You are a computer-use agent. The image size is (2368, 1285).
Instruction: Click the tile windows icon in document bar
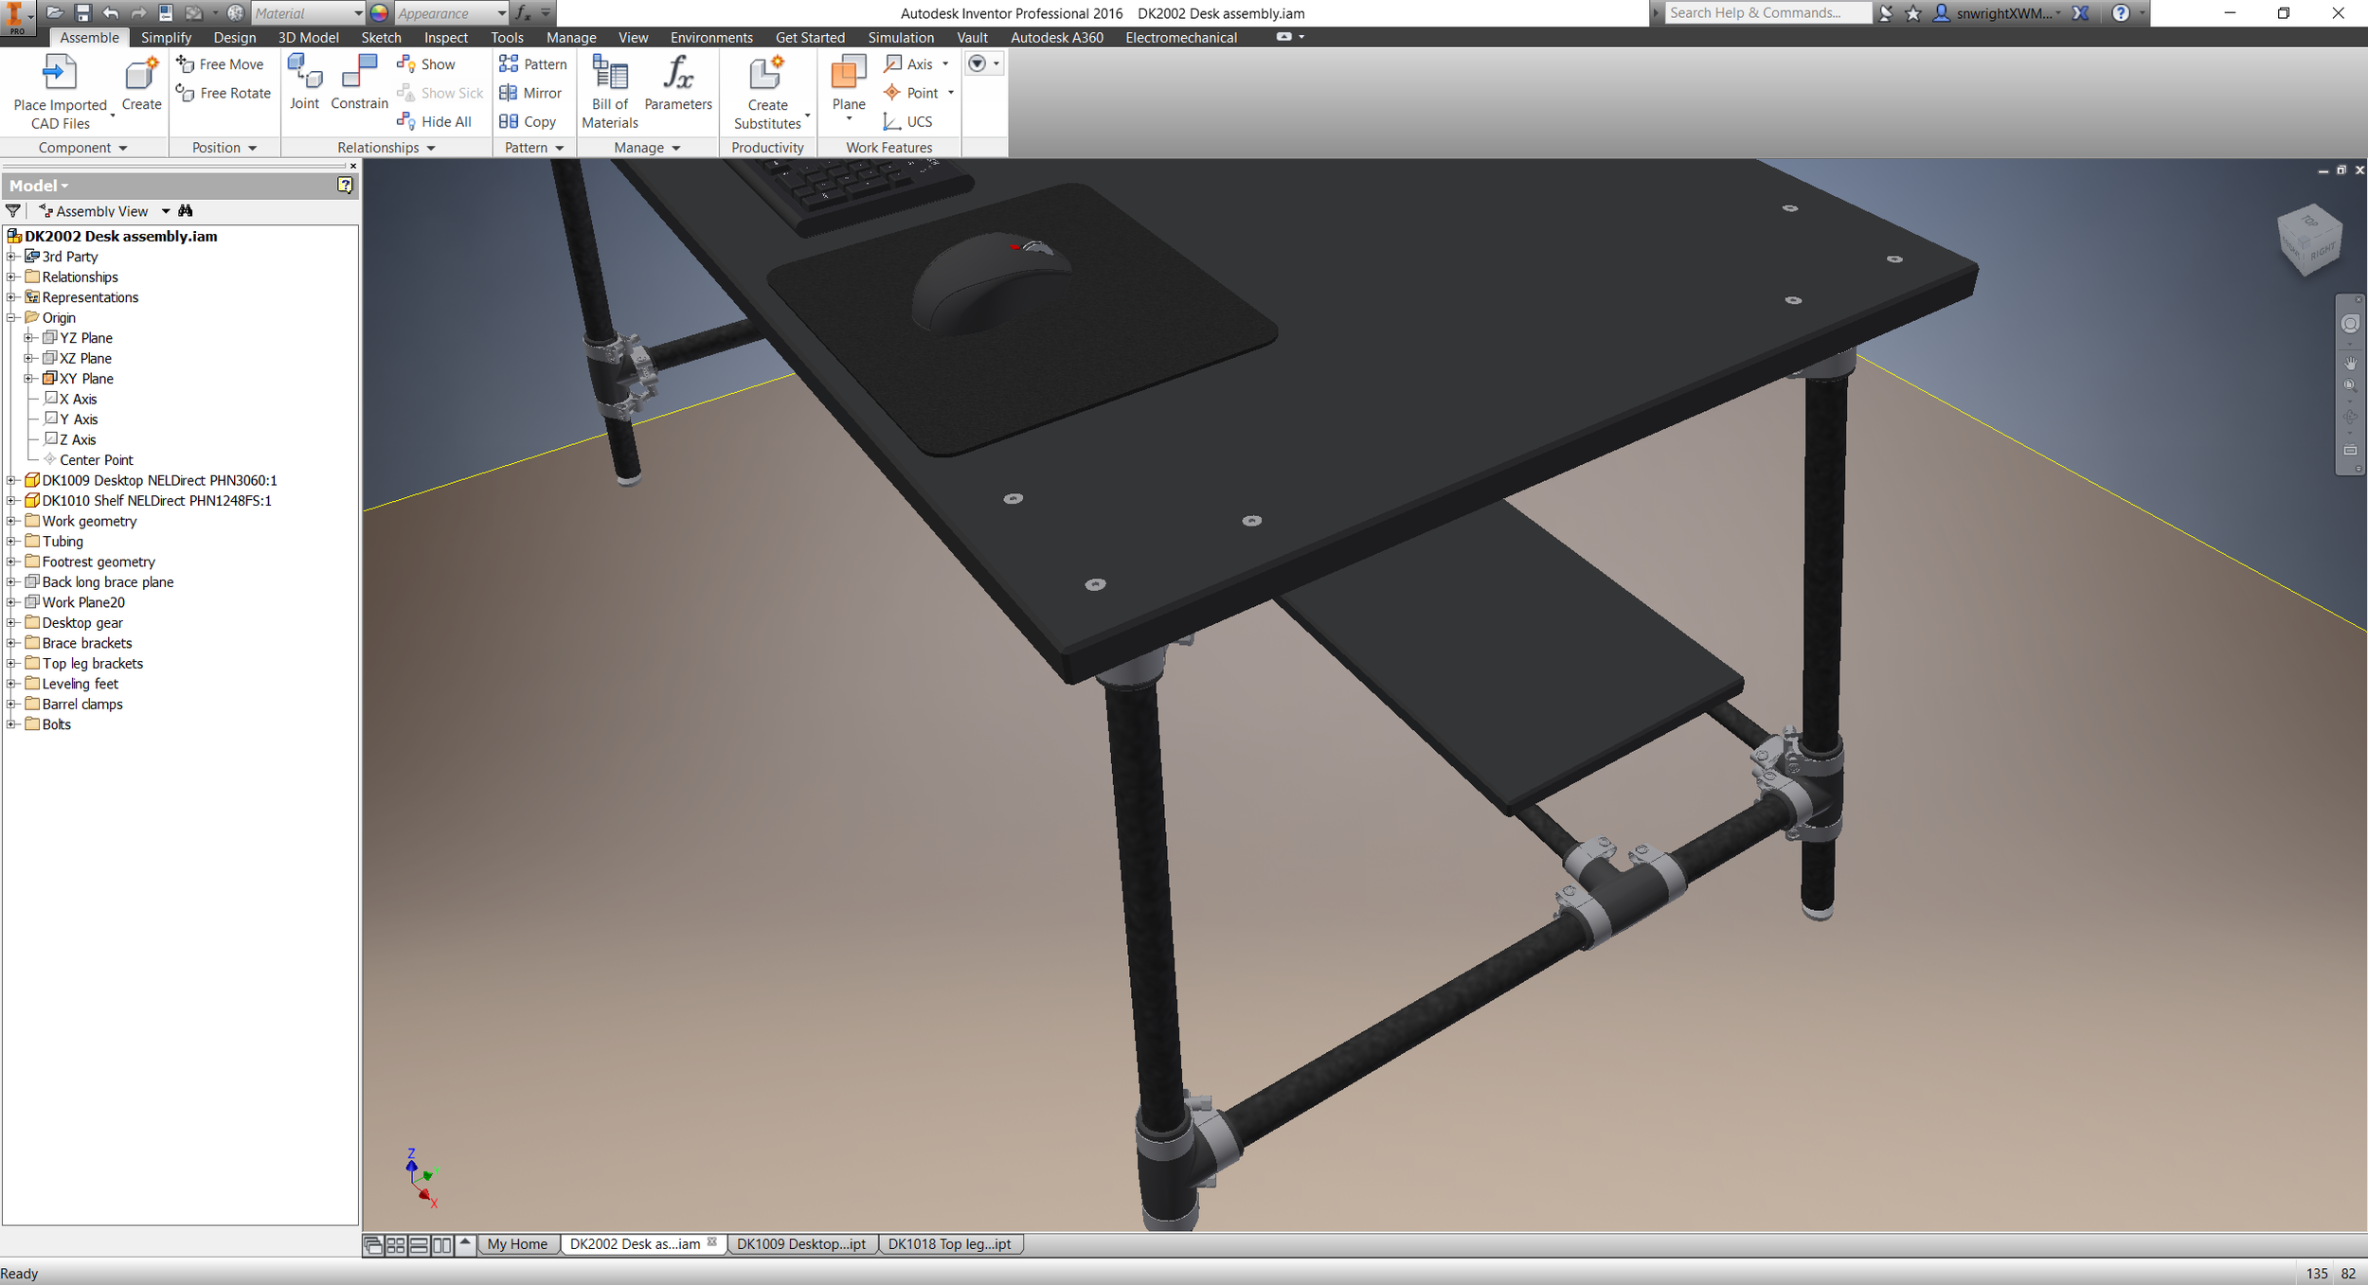coord(396,1245)
